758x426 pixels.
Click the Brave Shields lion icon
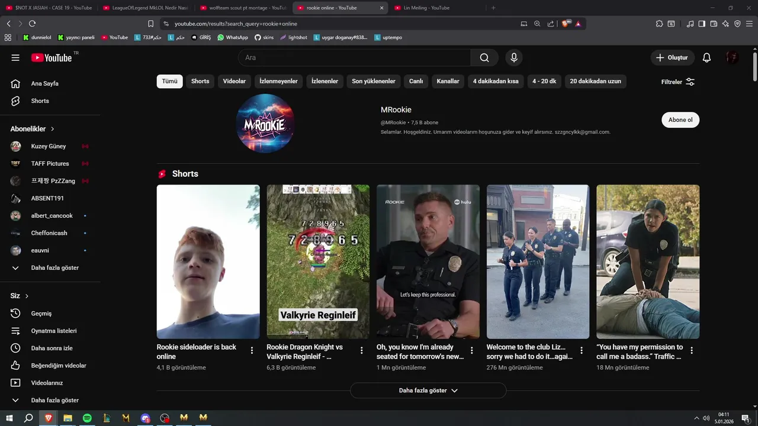(x=565, y=24)
